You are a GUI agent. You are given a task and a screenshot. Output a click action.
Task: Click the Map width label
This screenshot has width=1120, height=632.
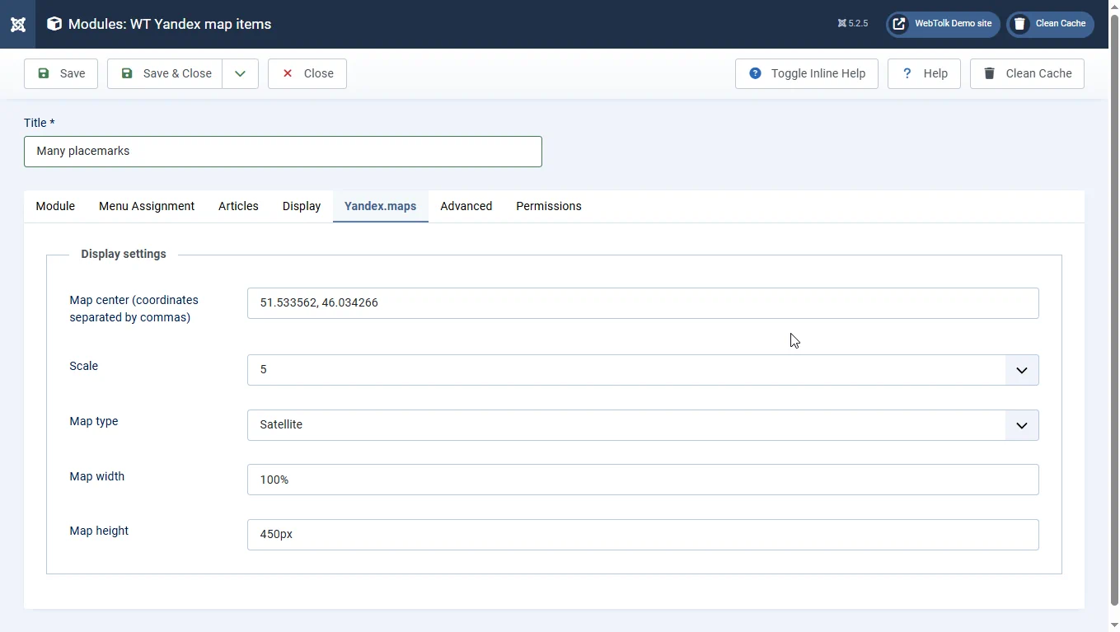pos(97,476)
